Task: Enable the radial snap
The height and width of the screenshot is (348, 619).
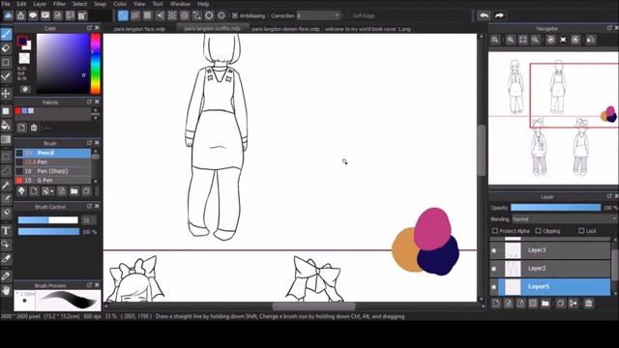Action: 172,15
